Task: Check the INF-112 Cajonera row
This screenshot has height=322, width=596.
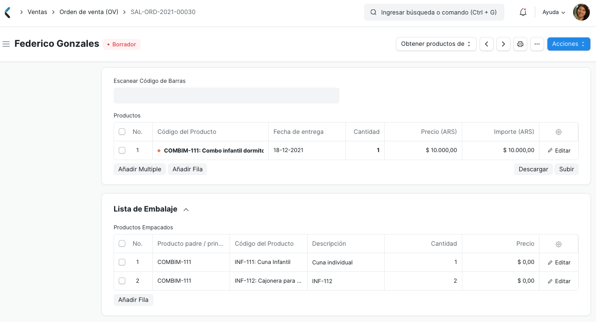Action: (x=122, y=281)
